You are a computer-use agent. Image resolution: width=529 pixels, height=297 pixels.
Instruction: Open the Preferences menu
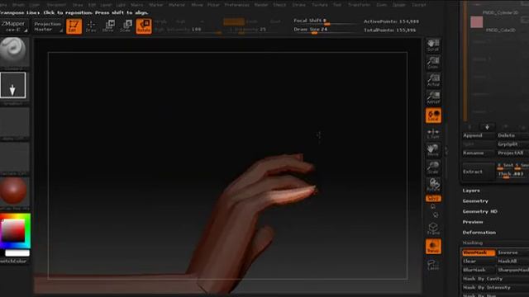coord(236,5)
